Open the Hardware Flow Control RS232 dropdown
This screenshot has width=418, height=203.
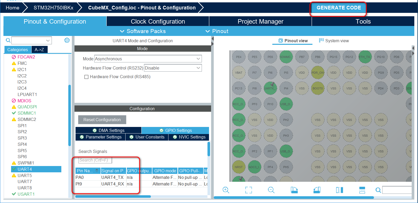(x=173, y=68)
